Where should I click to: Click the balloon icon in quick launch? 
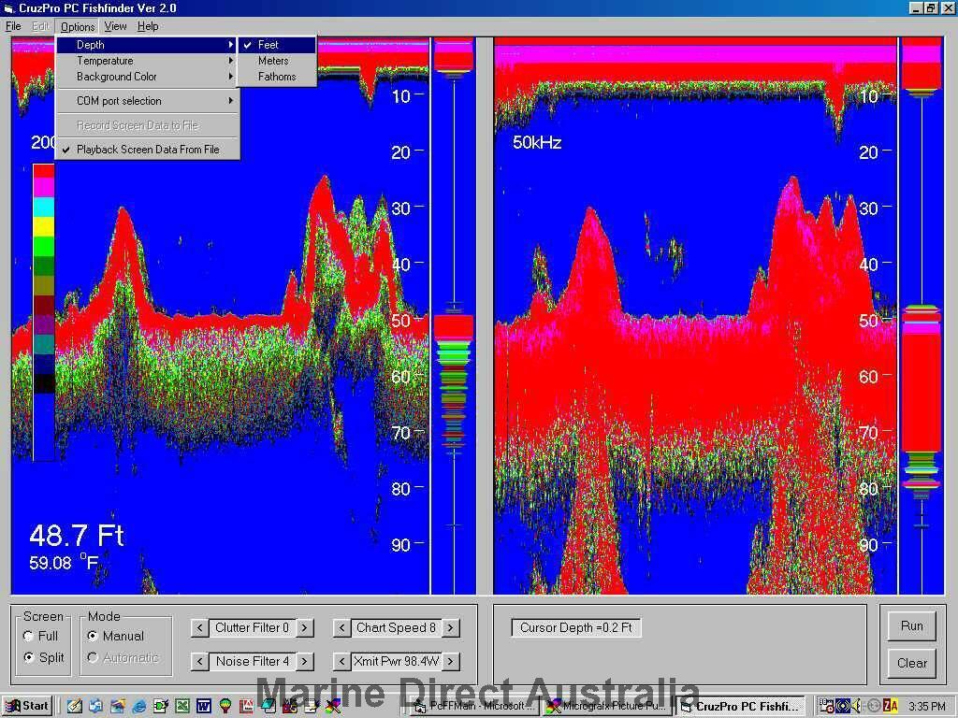click(225, 707)
